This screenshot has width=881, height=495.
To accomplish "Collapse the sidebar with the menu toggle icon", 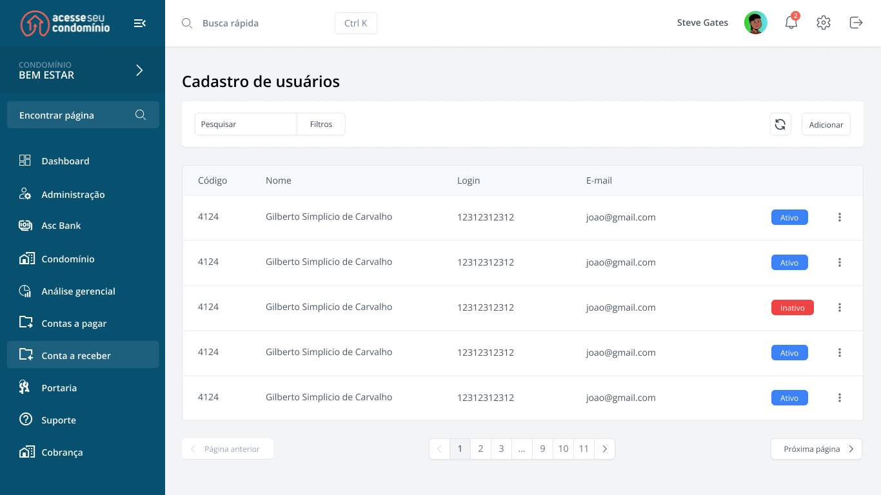I will pyautogui.click(x=140, y=23).
